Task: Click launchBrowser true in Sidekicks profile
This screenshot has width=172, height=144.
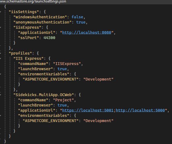Action: tap(62, 105)
